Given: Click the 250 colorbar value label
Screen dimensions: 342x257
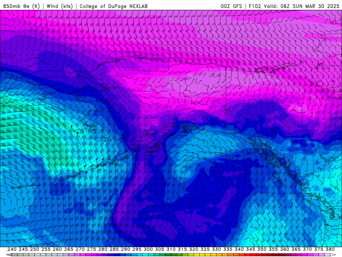Looking at the screenshot, I should point(35,249).
